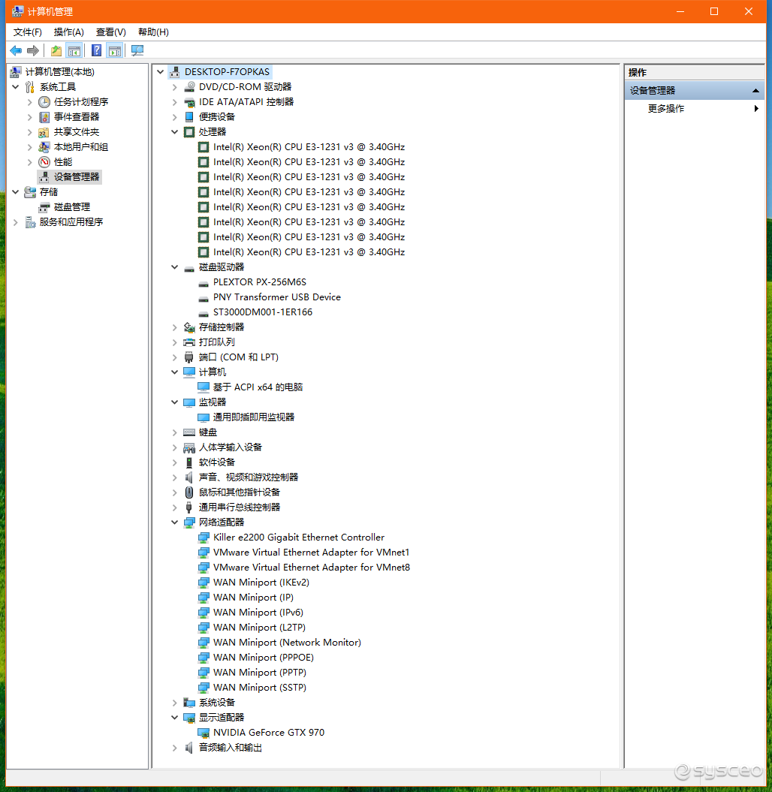Select NVIDIA GeForce GTX 970

[269, 733]
